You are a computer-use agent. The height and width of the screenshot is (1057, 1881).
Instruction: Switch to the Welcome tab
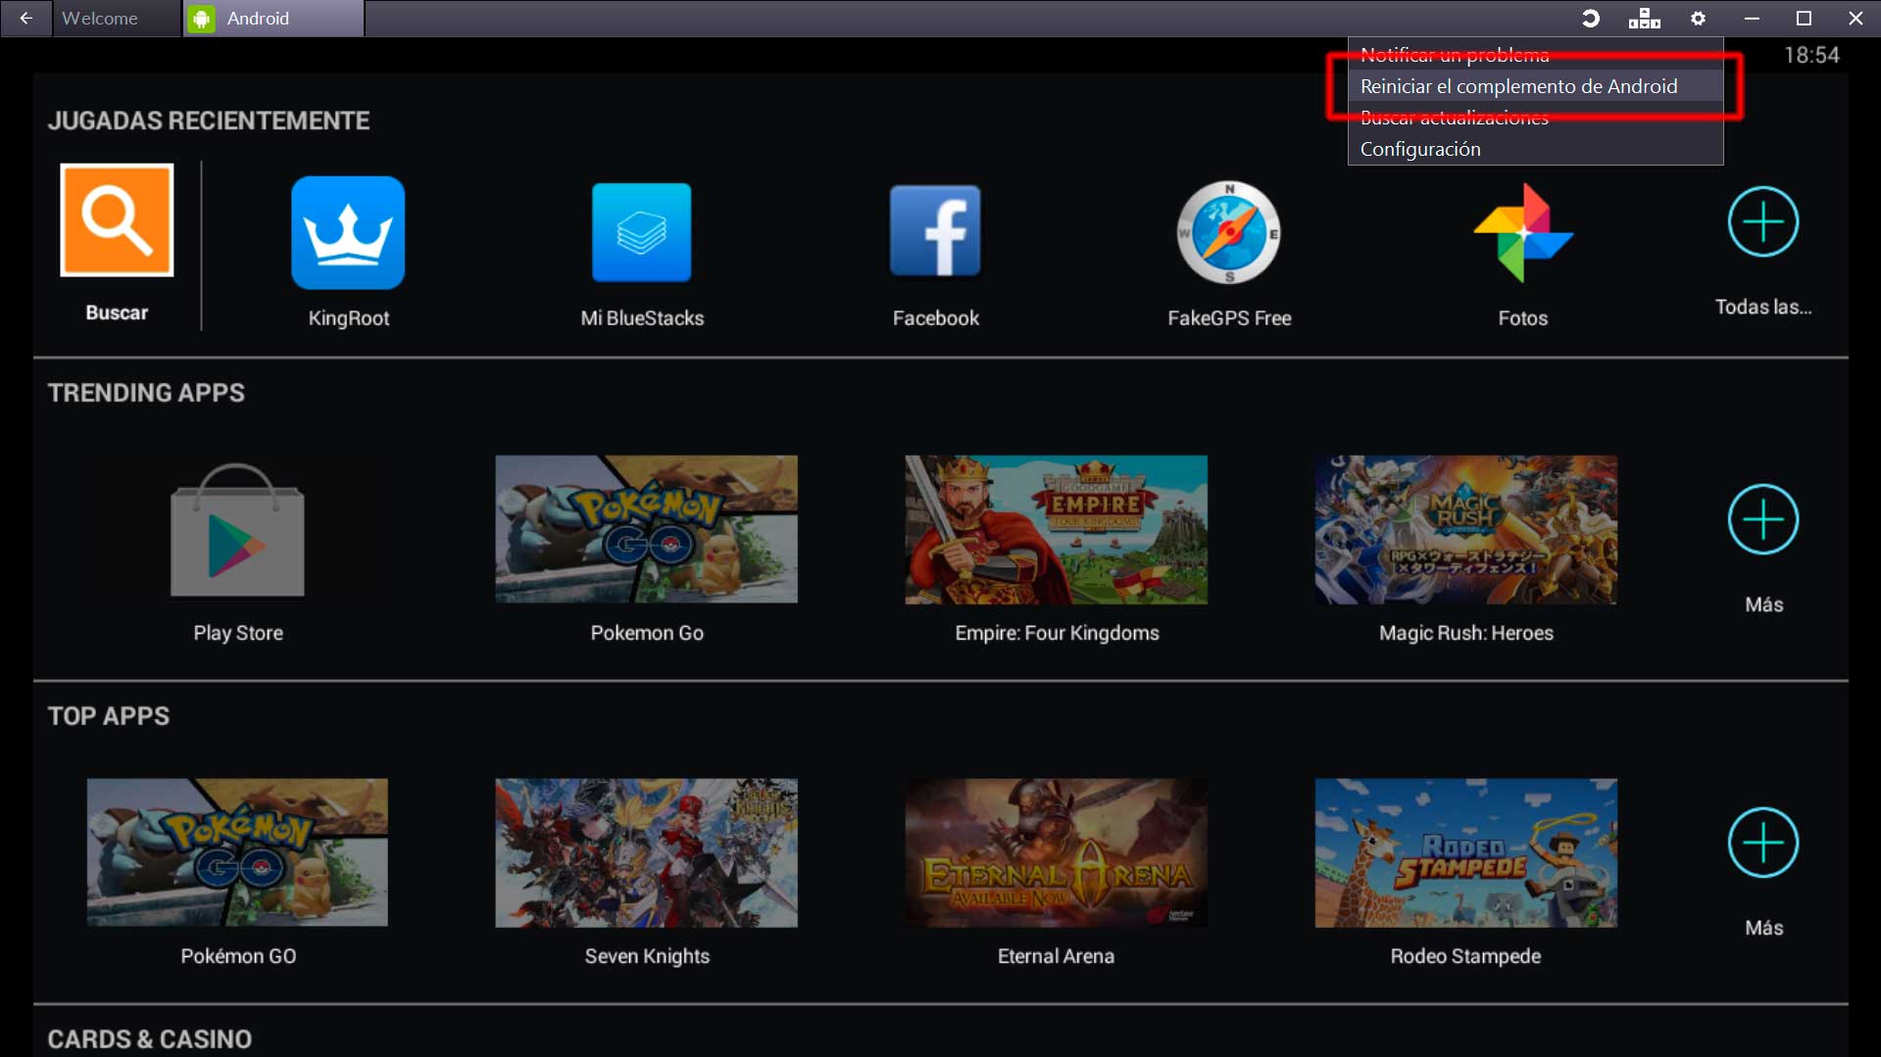coord(117,19)
